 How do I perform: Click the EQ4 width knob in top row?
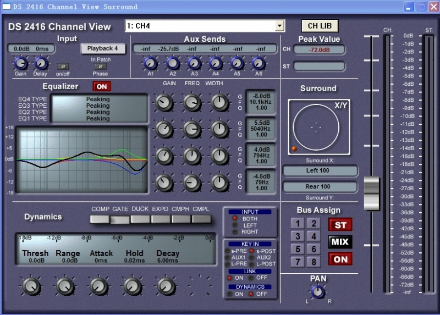[x=219, y=103]
